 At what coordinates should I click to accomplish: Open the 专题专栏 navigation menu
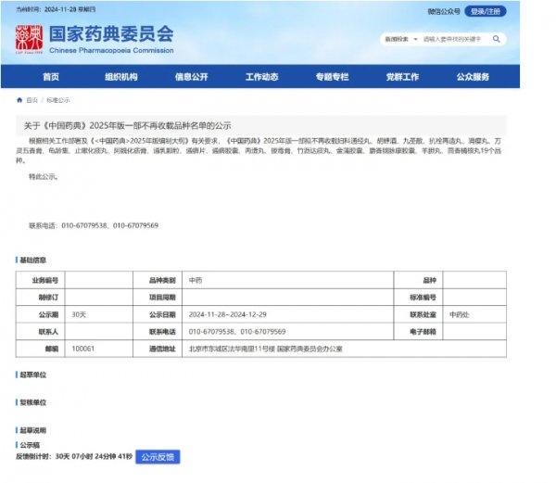[332, 77]
